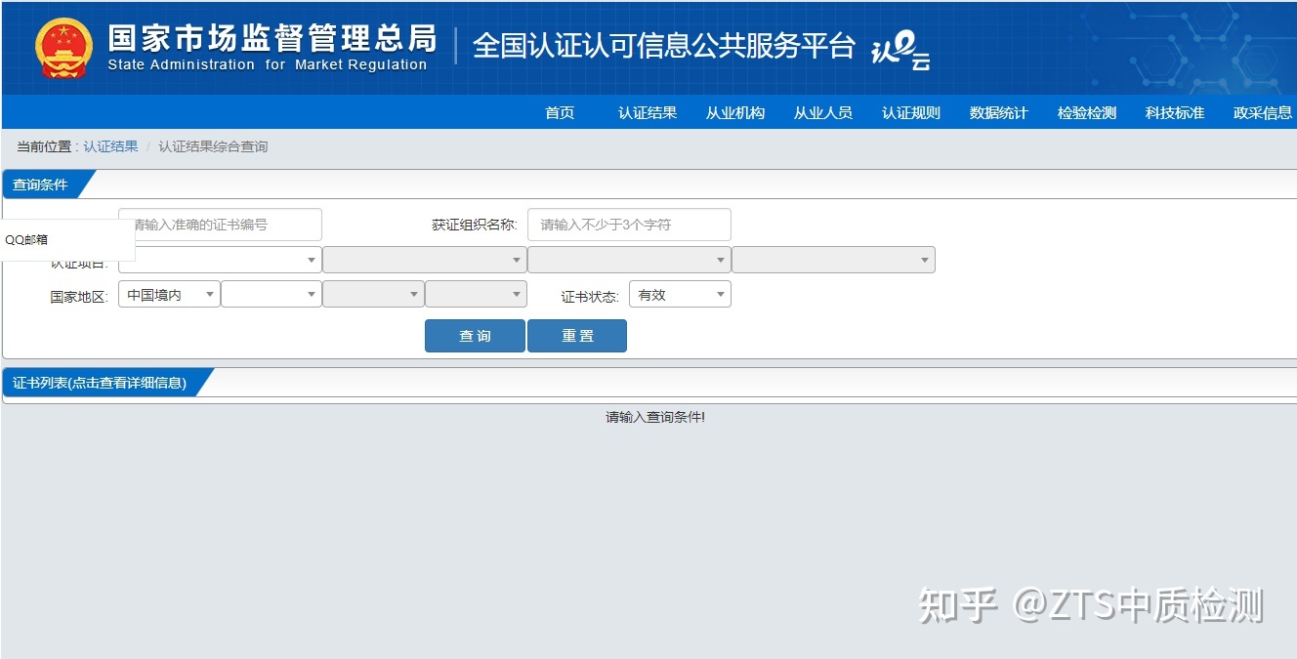Click the 认证结果综合查询 breadcrumb text
Image resolution: width=1297 pixels, height=659 pixels.
(x=213, y=146)
